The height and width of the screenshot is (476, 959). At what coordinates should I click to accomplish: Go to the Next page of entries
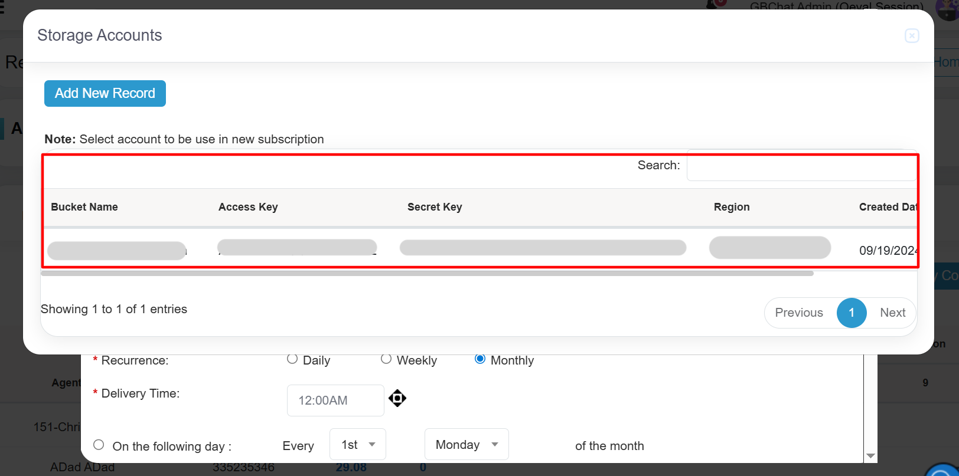[892, 313]
